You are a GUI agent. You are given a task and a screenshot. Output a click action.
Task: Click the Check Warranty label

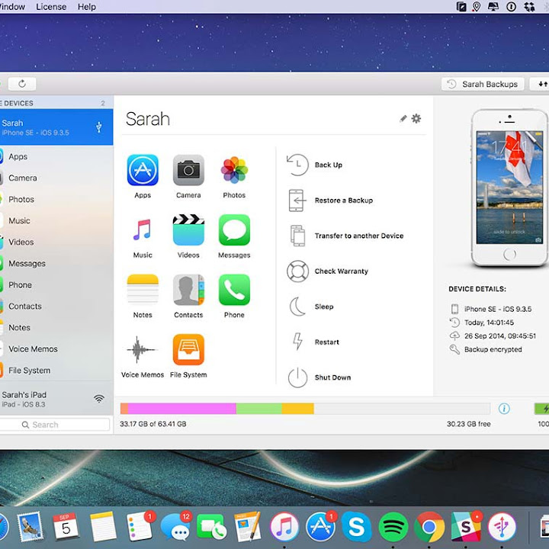[x=342, y=271]
